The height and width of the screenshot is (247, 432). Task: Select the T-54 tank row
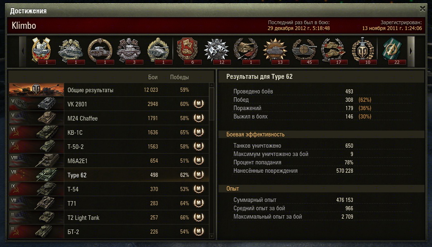pyautogui.click(x=109, y=189)
